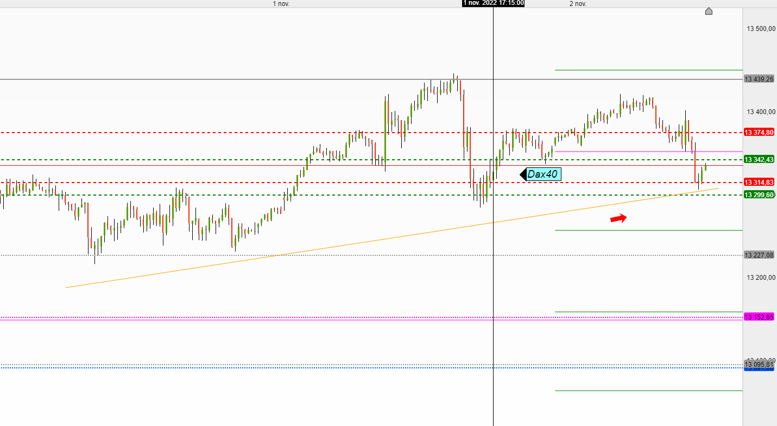The width and height of the screenshot is (777, 426).
Task: Select the Dax40 text annotation
Action: (544, 174)
